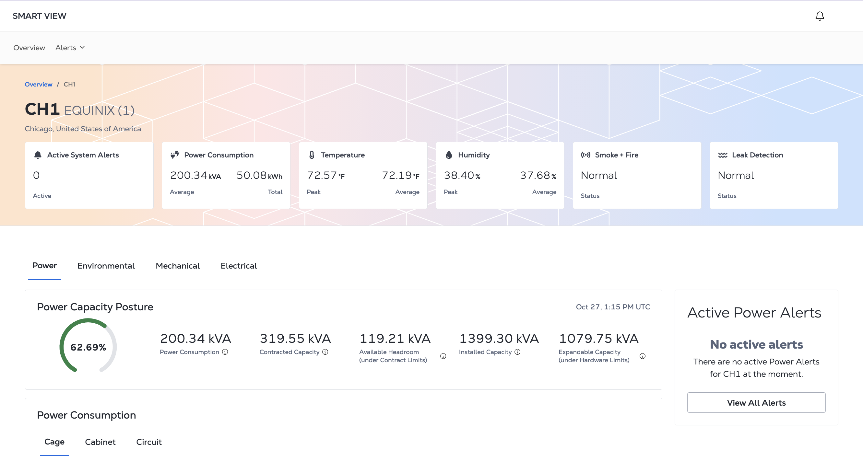Show info for Contracted Capacity
Screen dimensions: 863x473
click(x=325, y=352)
